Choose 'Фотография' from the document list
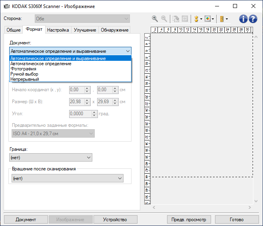This screenshot has width=263, height=226. click(x=70, y=69)
